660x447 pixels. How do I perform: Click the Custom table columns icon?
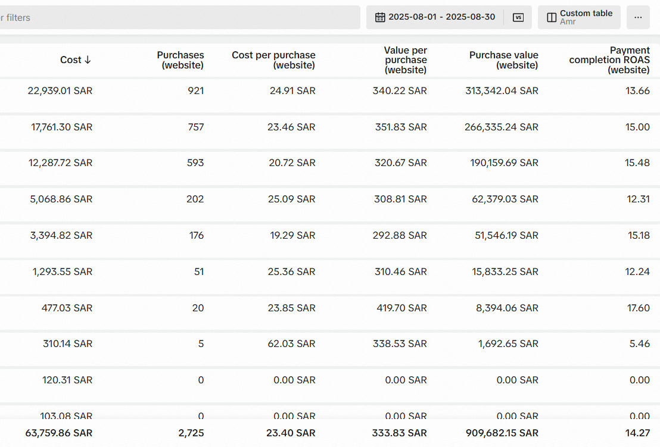point(551,17)
